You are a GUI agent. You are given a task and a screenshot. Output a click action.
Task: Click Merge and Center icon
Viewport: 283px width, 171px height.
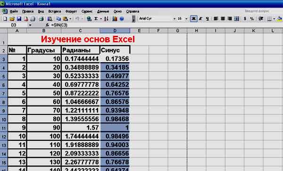click(237, 18)
